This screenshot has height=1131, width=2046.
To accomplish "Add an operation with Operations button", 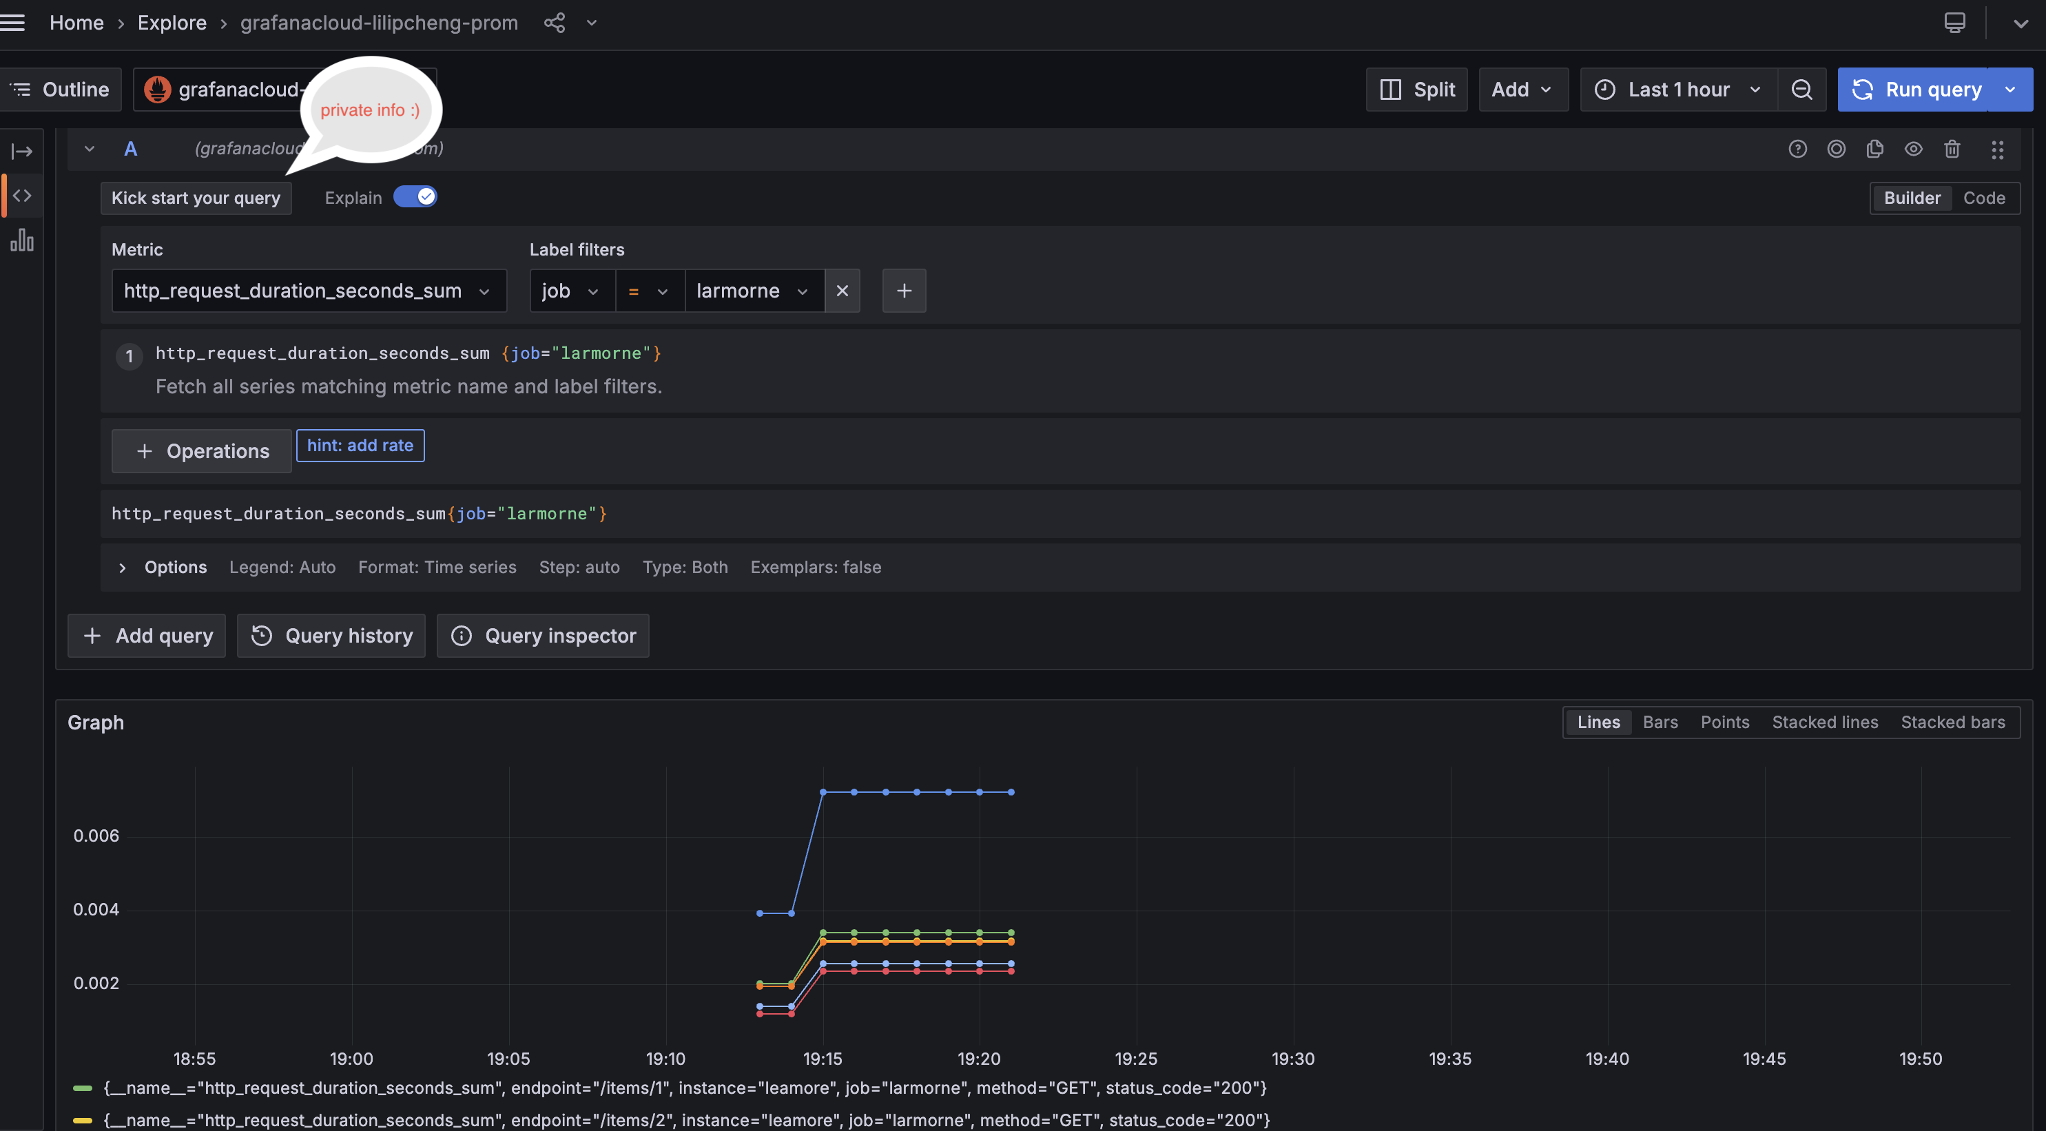I will 202,451.
